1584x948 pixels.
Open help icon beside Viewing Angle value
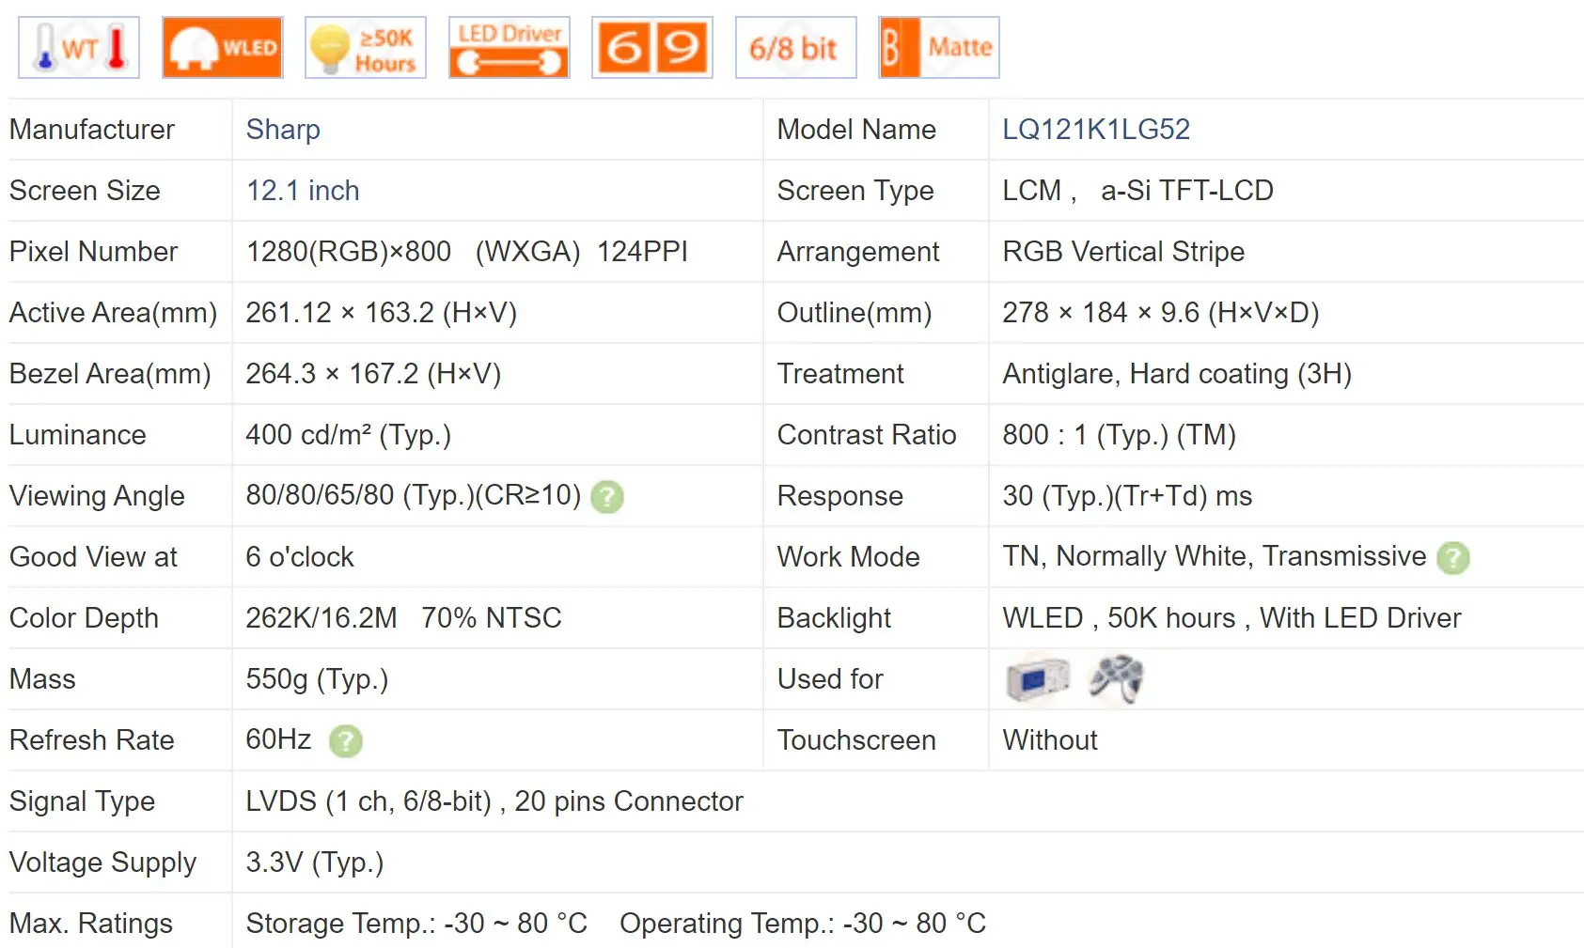(x=607, y=497)
